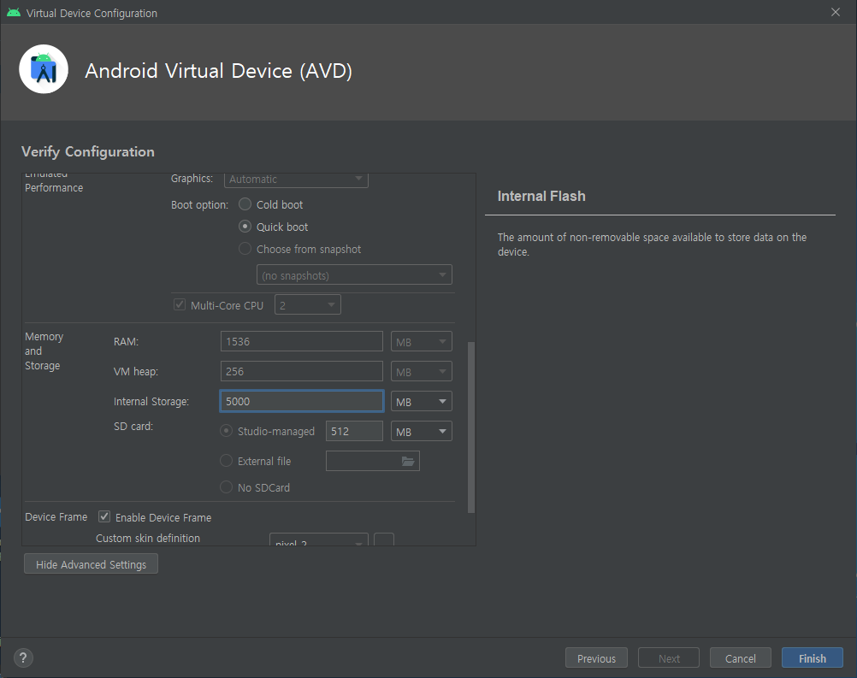Click the button beside custom skin dropdown

click(x=384, y=539)
